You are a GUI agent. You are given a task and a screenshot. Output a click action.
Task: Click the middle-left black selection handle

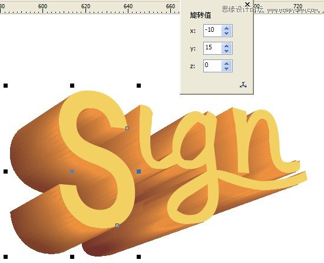click(5, 171)
